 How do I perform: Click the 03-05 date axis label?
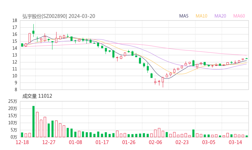coord(209,142)
